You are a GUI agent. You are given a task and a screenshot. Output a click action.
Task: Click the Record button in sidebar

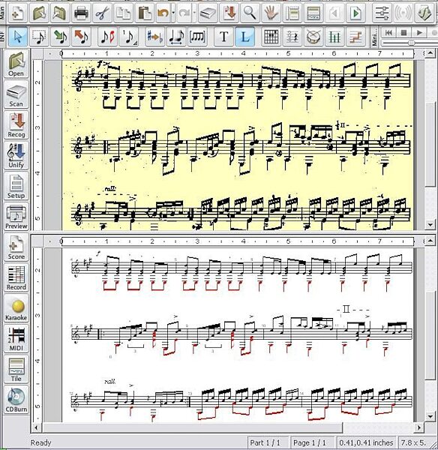pos(16,277)
